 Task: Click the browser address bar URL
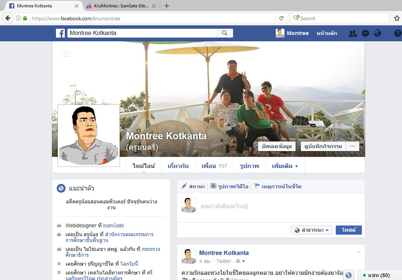tap(152, 18)
